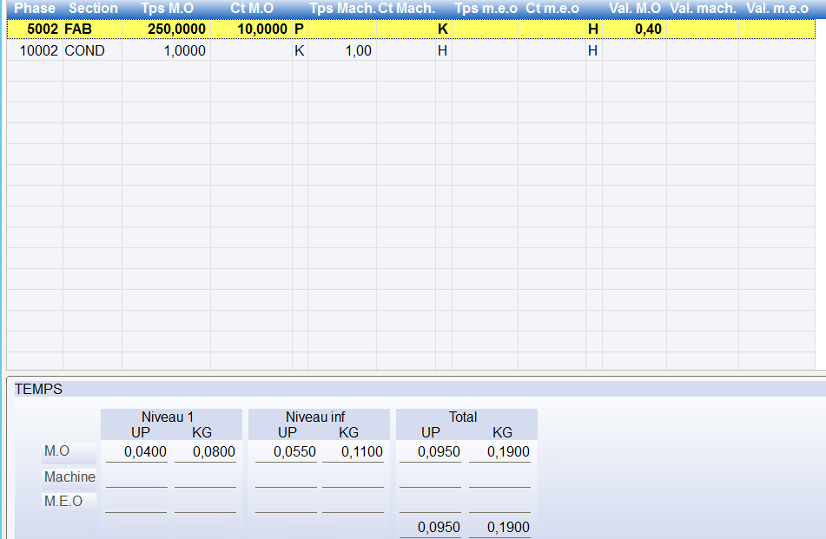Click the Niveau inf UP field 0,0550
The height and width of the screenshot is (539, 826).
286,452
